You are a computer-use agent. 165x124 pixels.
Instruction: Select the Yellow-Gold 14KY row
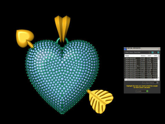[x=141, y=62]
